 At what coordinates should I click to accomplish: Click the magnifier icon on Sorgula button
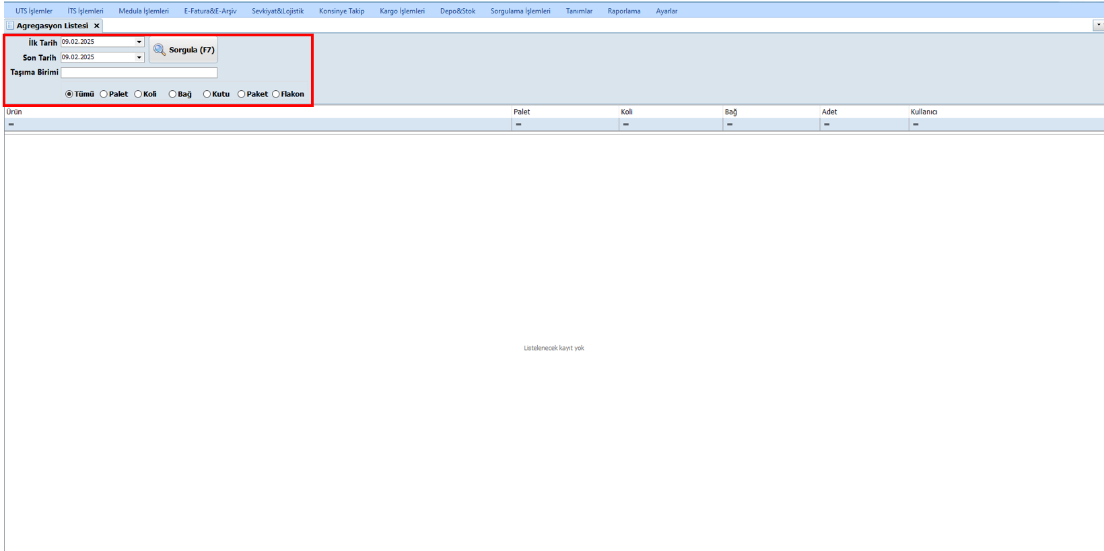[160, 50]
